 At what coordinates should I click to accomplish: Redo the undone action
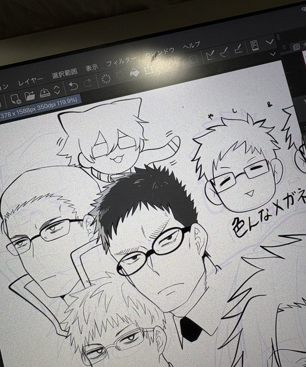point(88,83)
